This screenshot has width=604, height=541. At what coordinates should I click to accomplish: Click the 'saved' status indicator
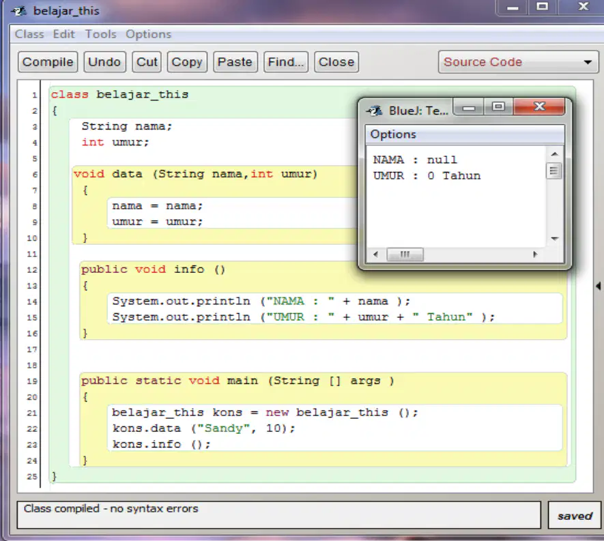point(575,515)
